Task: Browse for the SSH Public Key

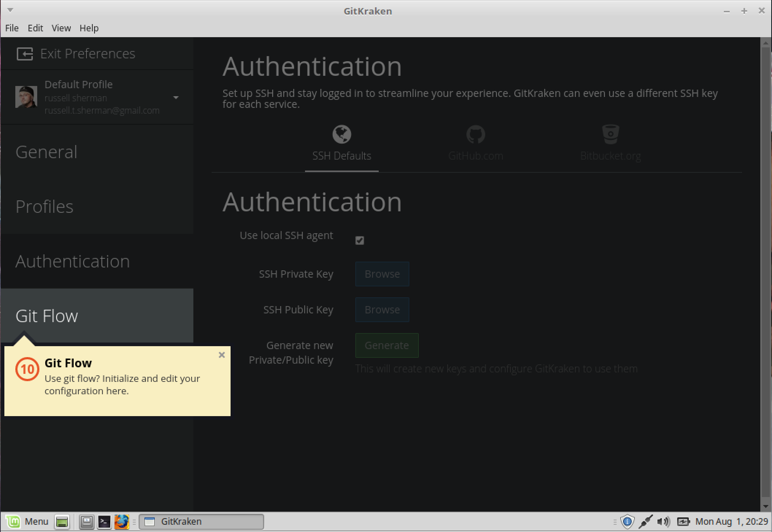Action: (x=382, y=310)
